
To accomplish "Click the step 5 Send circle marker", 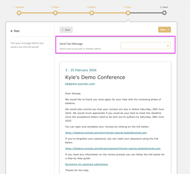I will tap(164, 13).
